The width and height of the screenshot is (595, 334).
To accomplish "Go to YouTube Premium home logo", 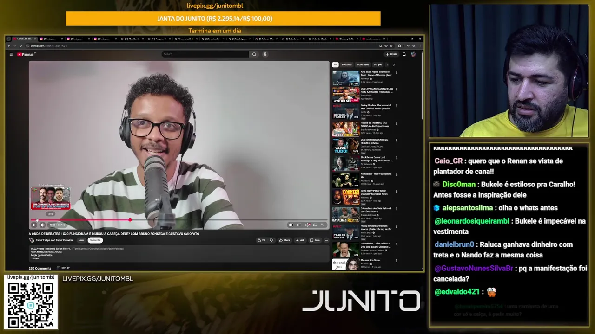I will tap(26, 54).
